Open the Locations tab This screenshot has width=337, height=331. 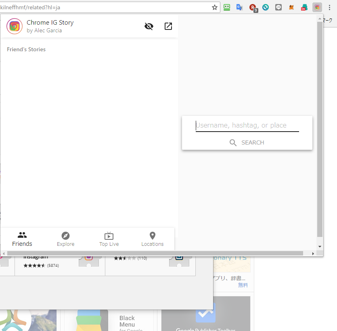pyautogui.click(x=153, y=239)
